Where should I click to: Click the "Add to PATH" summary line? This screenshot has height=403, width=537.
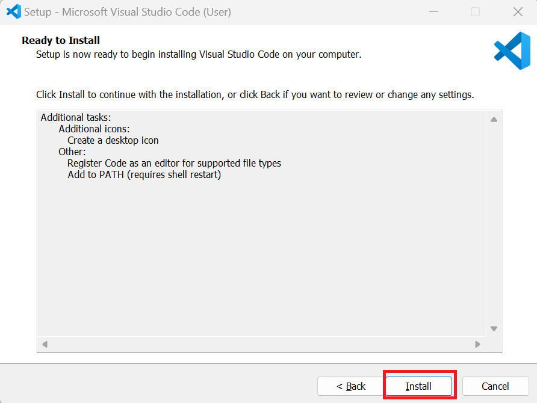pos(144,174)
